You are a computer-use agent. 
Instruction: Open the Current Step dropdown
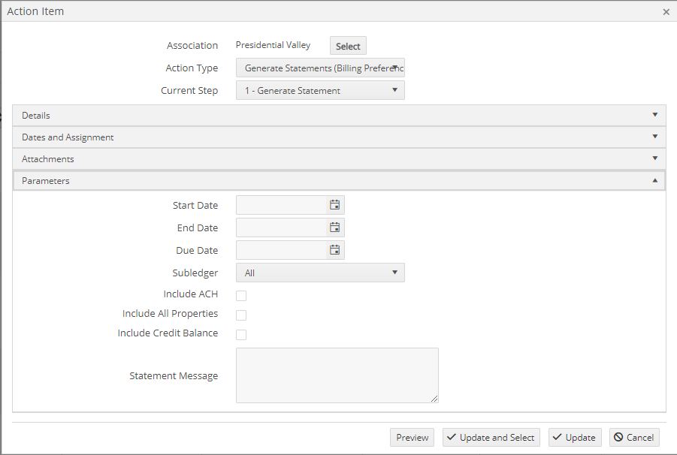pyautogui.click(x=320, y=90)
